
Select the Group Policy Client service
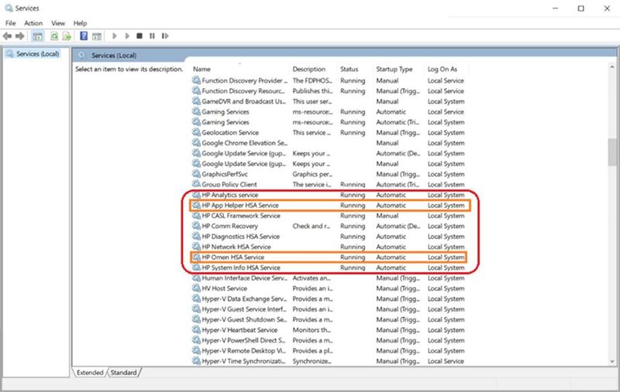[x=329, y=185]
